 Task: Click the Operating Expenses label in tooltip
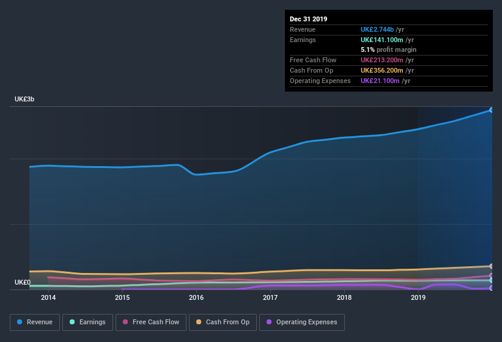(320, 81)
